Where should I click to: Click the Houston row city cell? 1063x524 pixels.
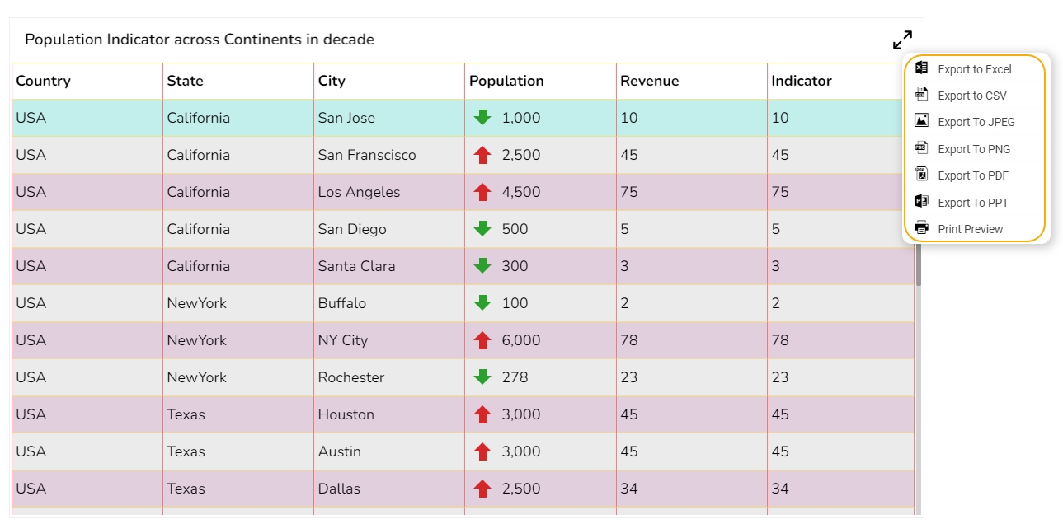tap(346, 414)
